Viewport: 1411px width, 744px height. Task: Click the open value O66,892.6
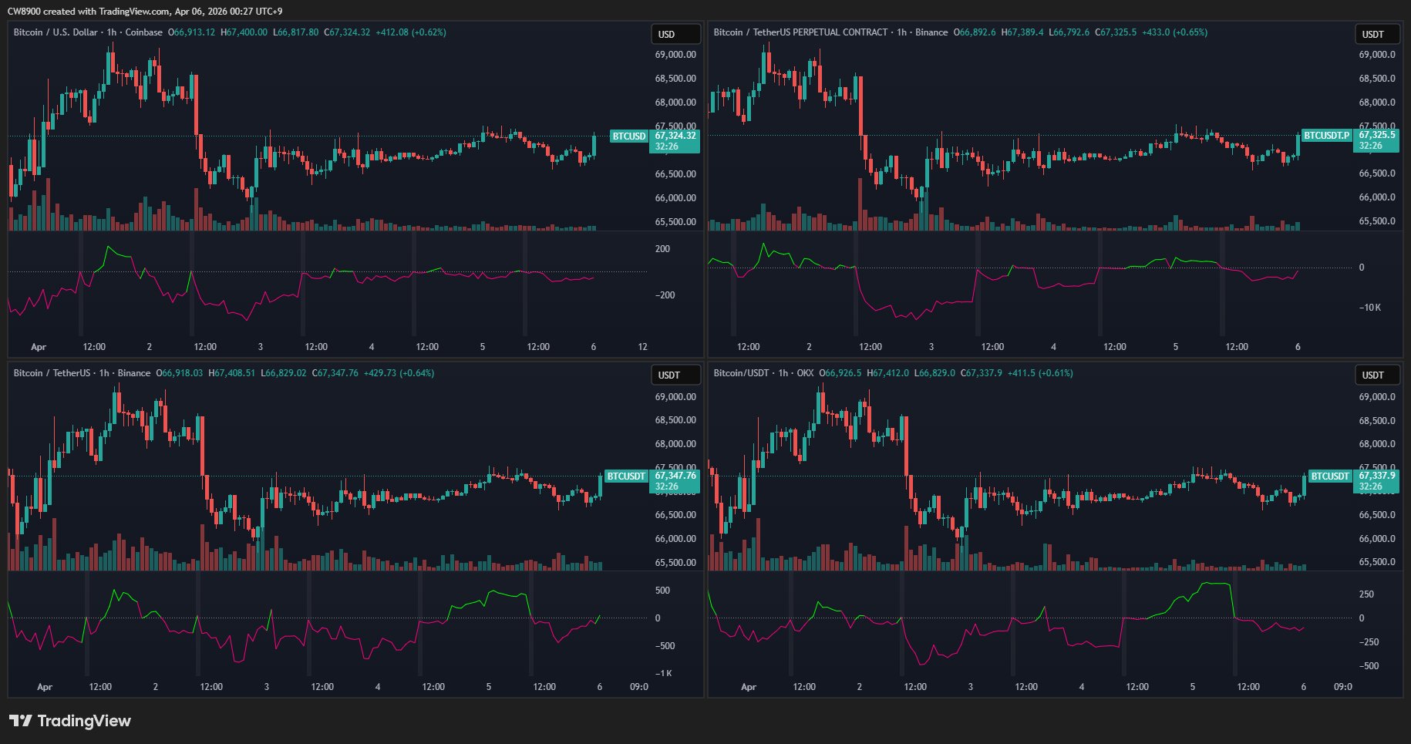975,32
